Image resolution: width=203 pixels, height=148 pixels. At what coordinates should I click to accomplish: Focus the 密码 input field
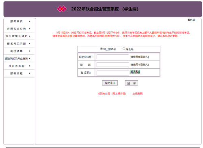tap(113, 65)
